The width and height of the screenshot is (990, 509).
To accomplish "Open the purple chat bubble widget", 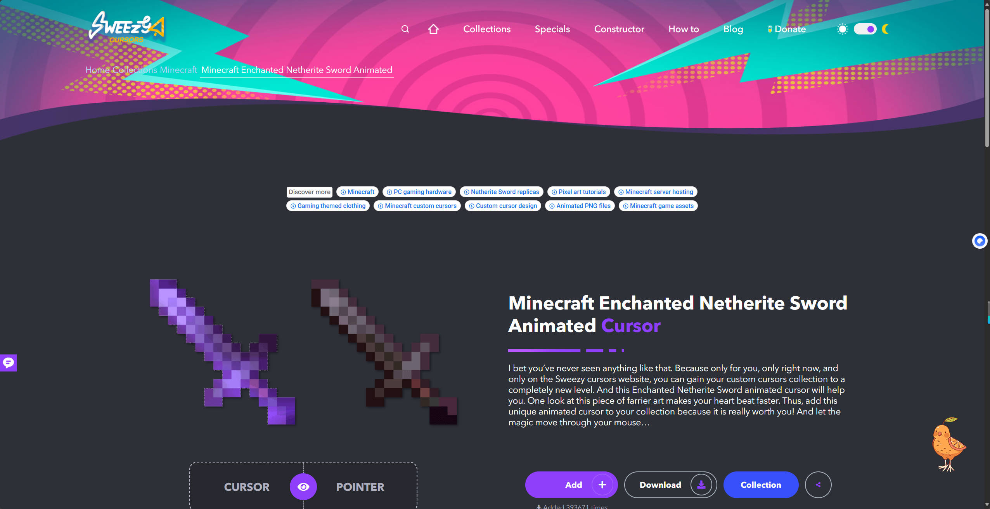I will point(8,363).
